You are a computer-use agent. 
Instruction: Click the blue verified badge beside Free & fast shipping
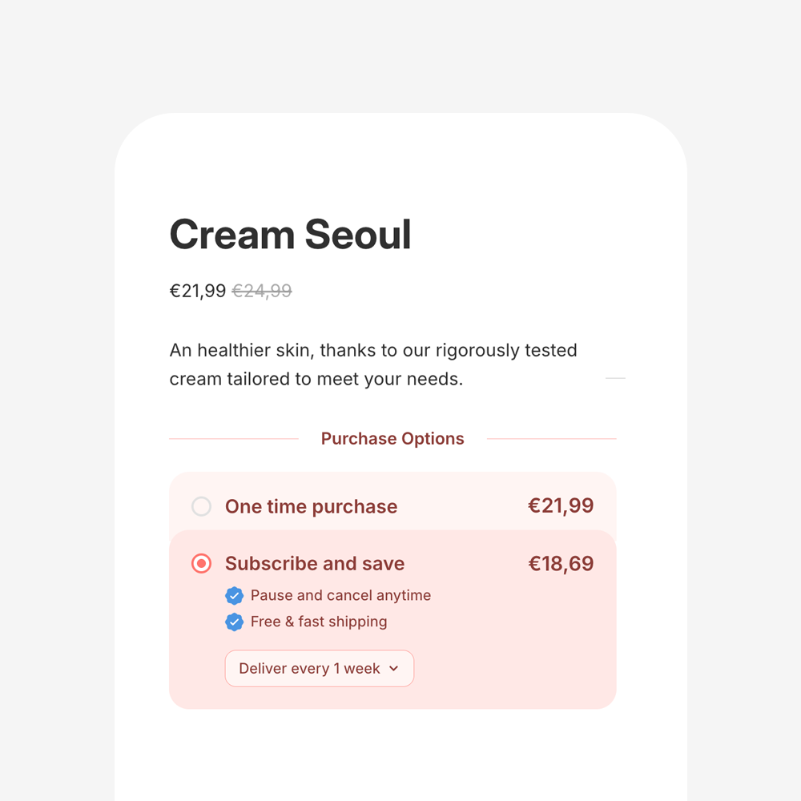pos(235,622)
